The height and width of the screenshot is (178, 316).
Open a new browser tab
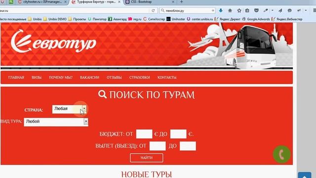[x=181, y=2]
